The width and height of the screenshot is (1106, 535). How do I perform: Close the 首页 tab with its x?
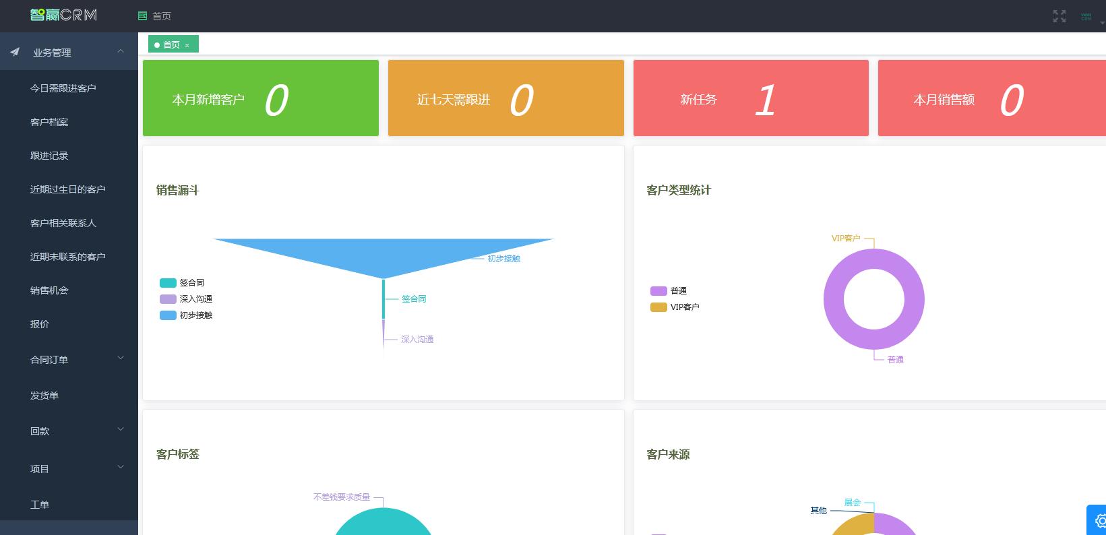click(187, 45)
